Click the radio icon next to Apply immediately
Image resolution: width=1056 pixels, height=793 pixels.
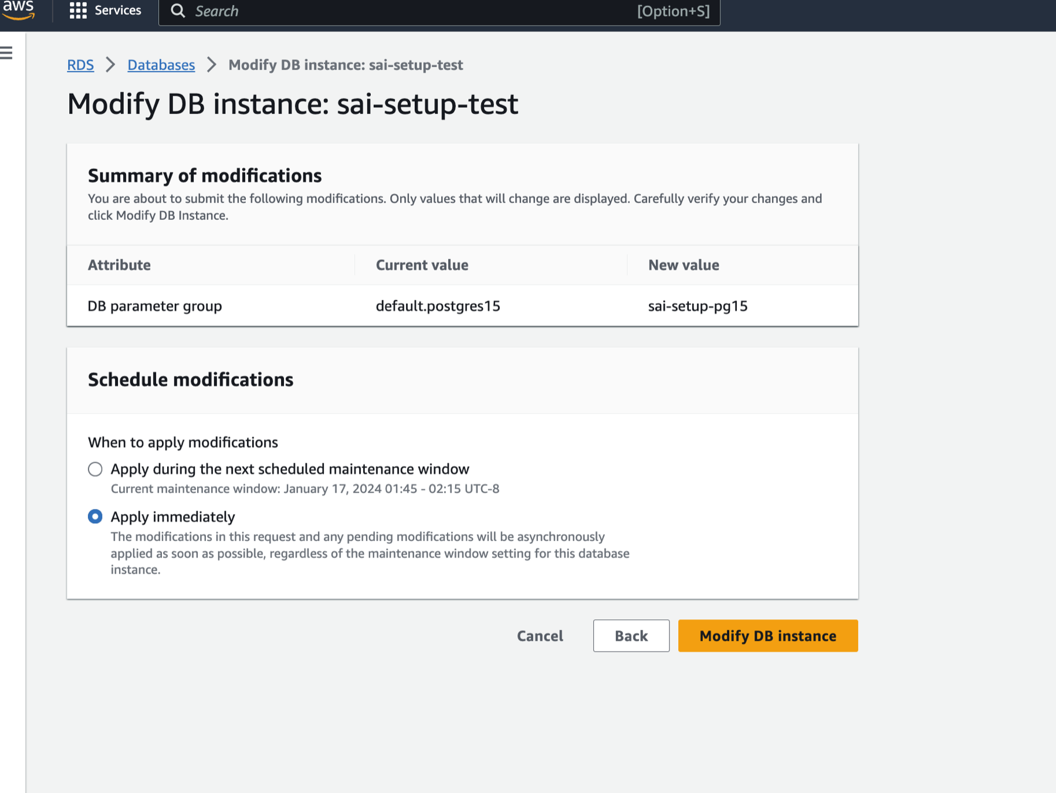(94, 517)
